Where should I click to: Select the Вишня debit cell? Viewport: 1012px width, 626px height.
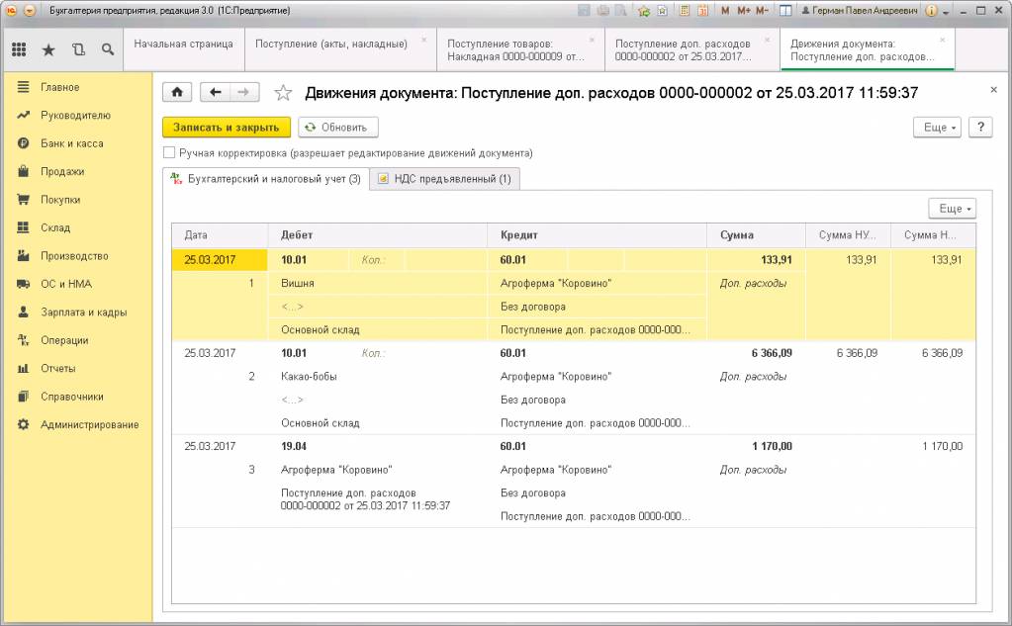[378, 283]
